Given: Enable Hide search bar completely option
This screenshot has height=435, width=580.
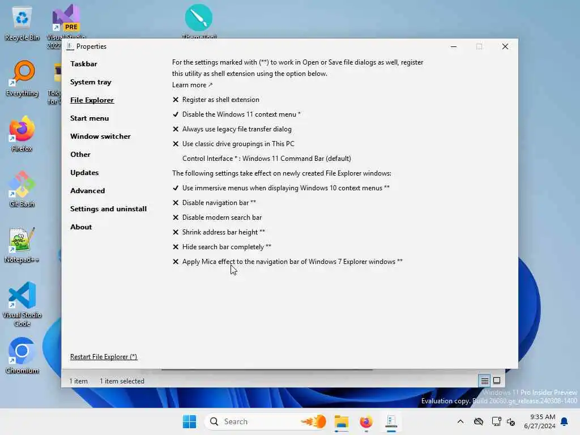Looking at the screenshot, I should click(x=222, y=247).
